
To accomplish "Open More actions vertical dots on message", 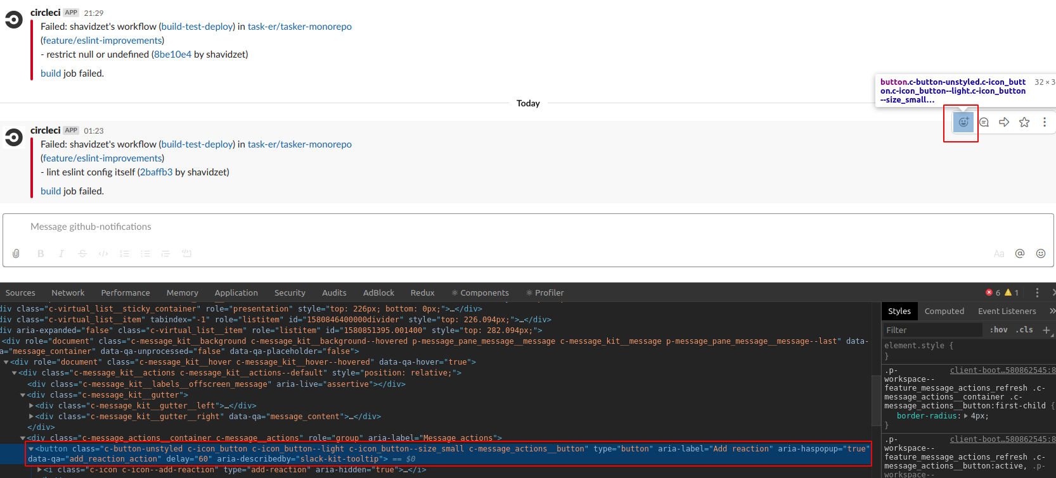I will point(1045,122).
